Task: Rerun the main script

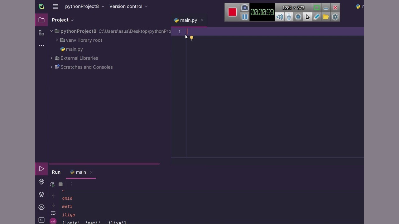Action: pyautogui.click(x=52, y=184)
